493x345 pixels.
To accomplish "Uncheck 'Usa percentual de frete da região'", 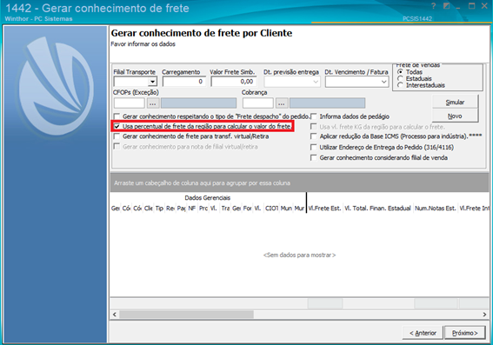I will (x=117, y=126).
